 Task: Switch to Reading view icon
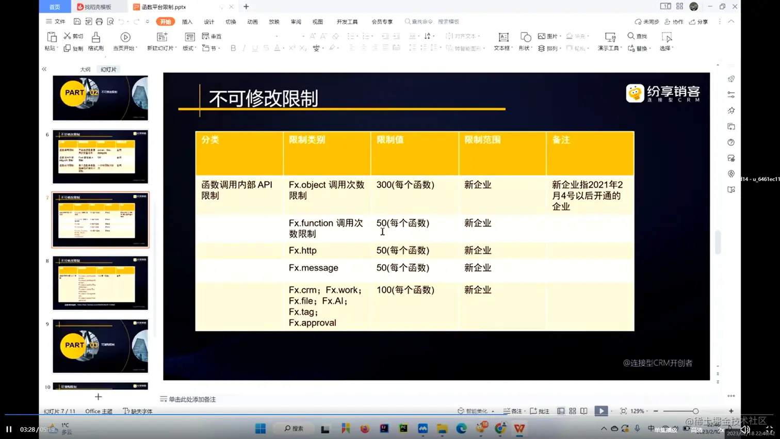[584, 411]
